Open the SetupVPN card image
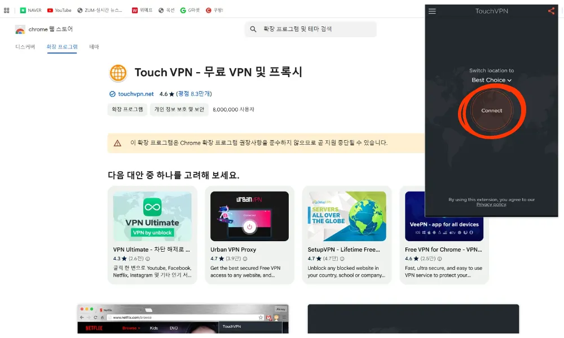Image resolution: width=564 pixels, height=338 pixels. click(347, 216)
